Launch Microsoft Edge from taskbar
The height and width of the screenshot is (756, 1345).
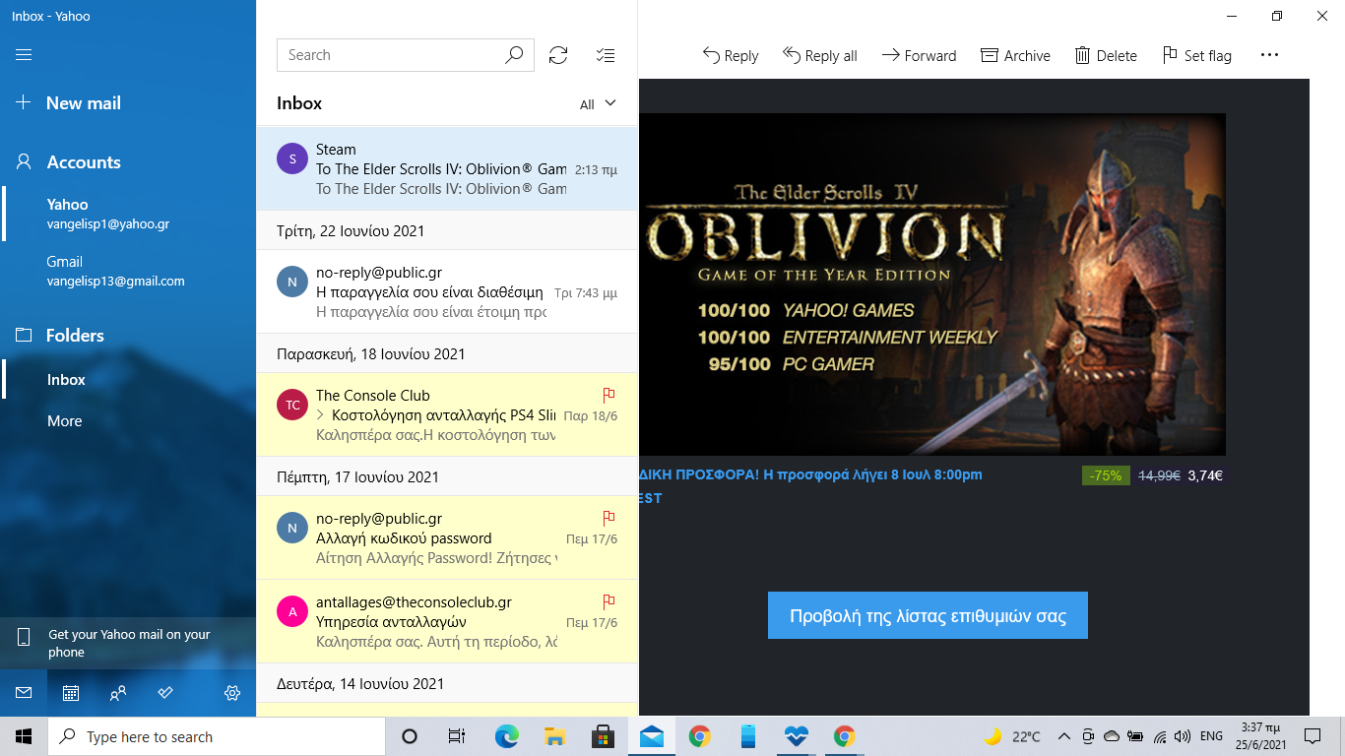[x=506, y=736]
